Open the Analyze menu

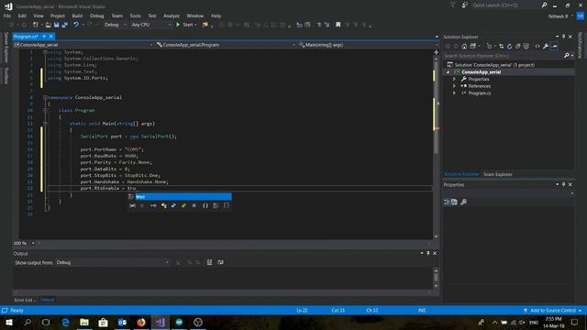(x=172, y=16)
